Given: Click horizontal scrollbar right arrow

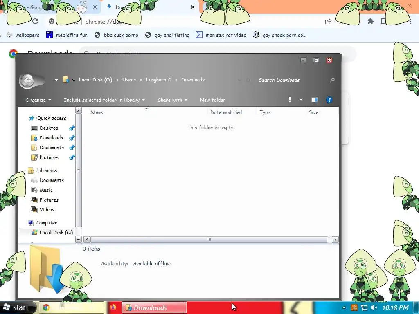Looking at the screenshot, I should pos(335,240).
